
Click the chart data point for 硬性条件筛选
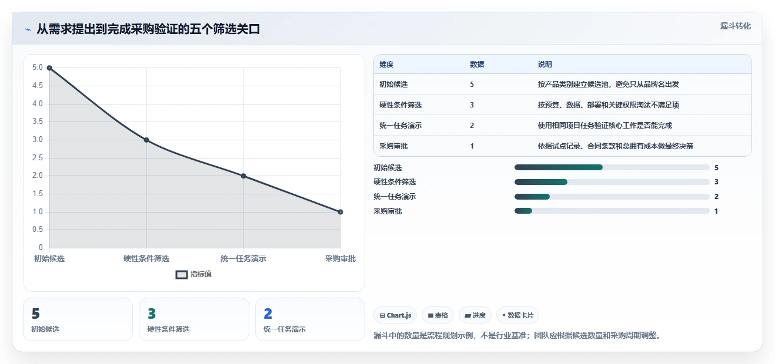tap(146, 140)
